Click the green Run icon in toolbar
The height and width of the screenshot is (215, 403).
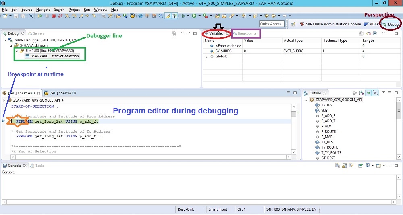(194, 16)
